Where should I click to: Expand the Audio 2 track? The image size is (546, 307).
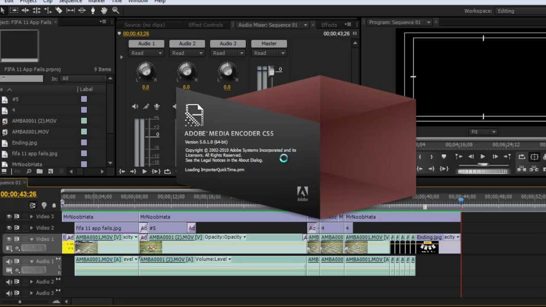pos(31,281)
